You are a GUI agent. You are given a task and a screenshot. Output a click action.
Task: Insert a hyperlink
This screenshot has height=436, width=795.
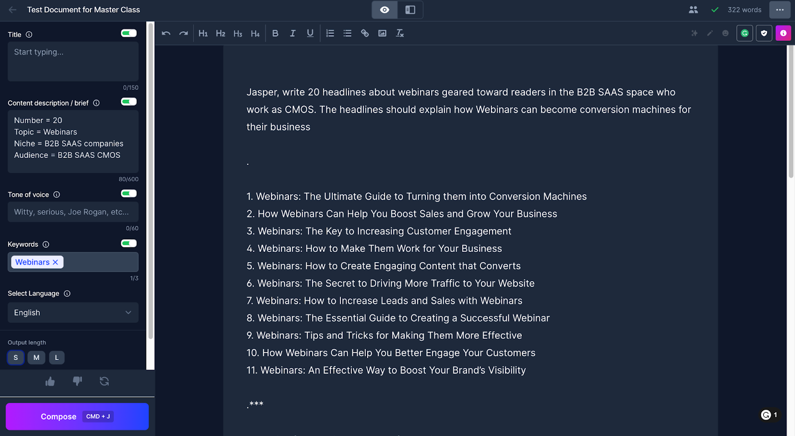pos(365,33)
